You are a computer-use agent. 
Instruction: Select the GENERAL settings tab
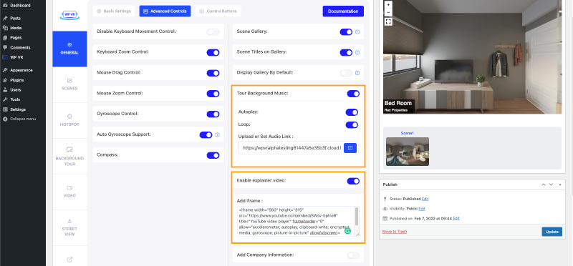point(69,49)
